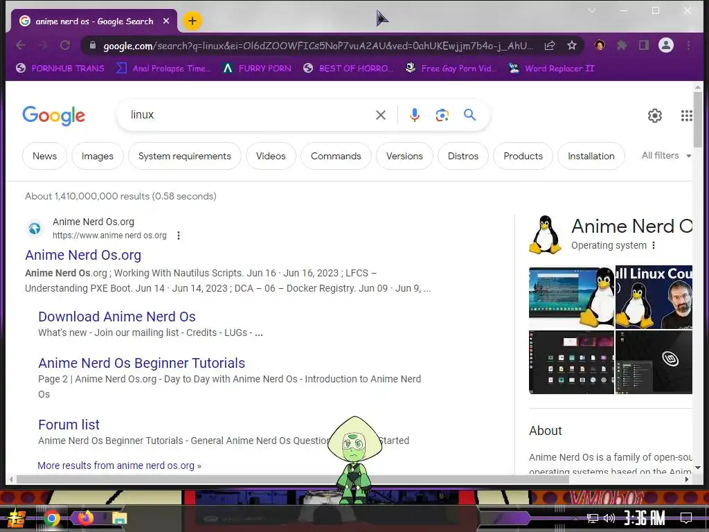Open network status tray icon

(593, 518)
